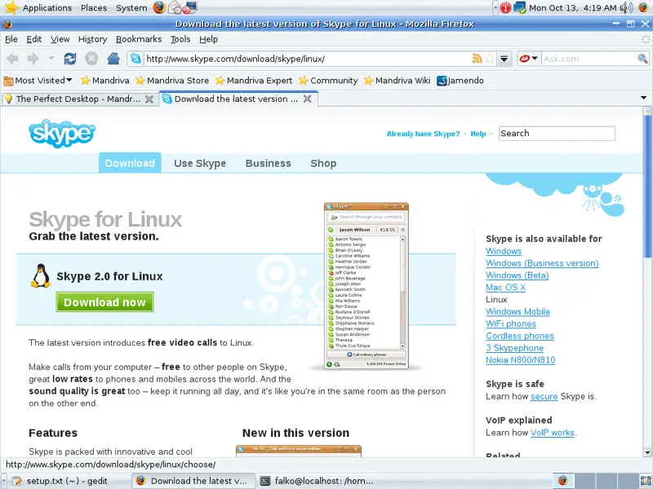Open the Mandriva Store bookmark
Viewport: 653px width, 489px height.
(172, 80)
